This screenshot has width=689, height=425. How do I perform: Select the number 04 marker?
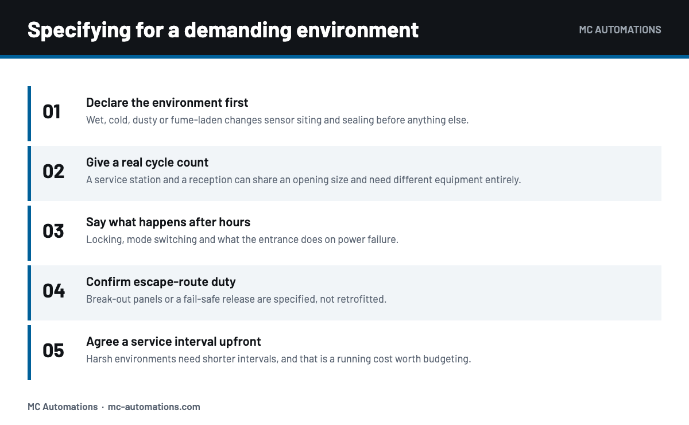point(54,291)
